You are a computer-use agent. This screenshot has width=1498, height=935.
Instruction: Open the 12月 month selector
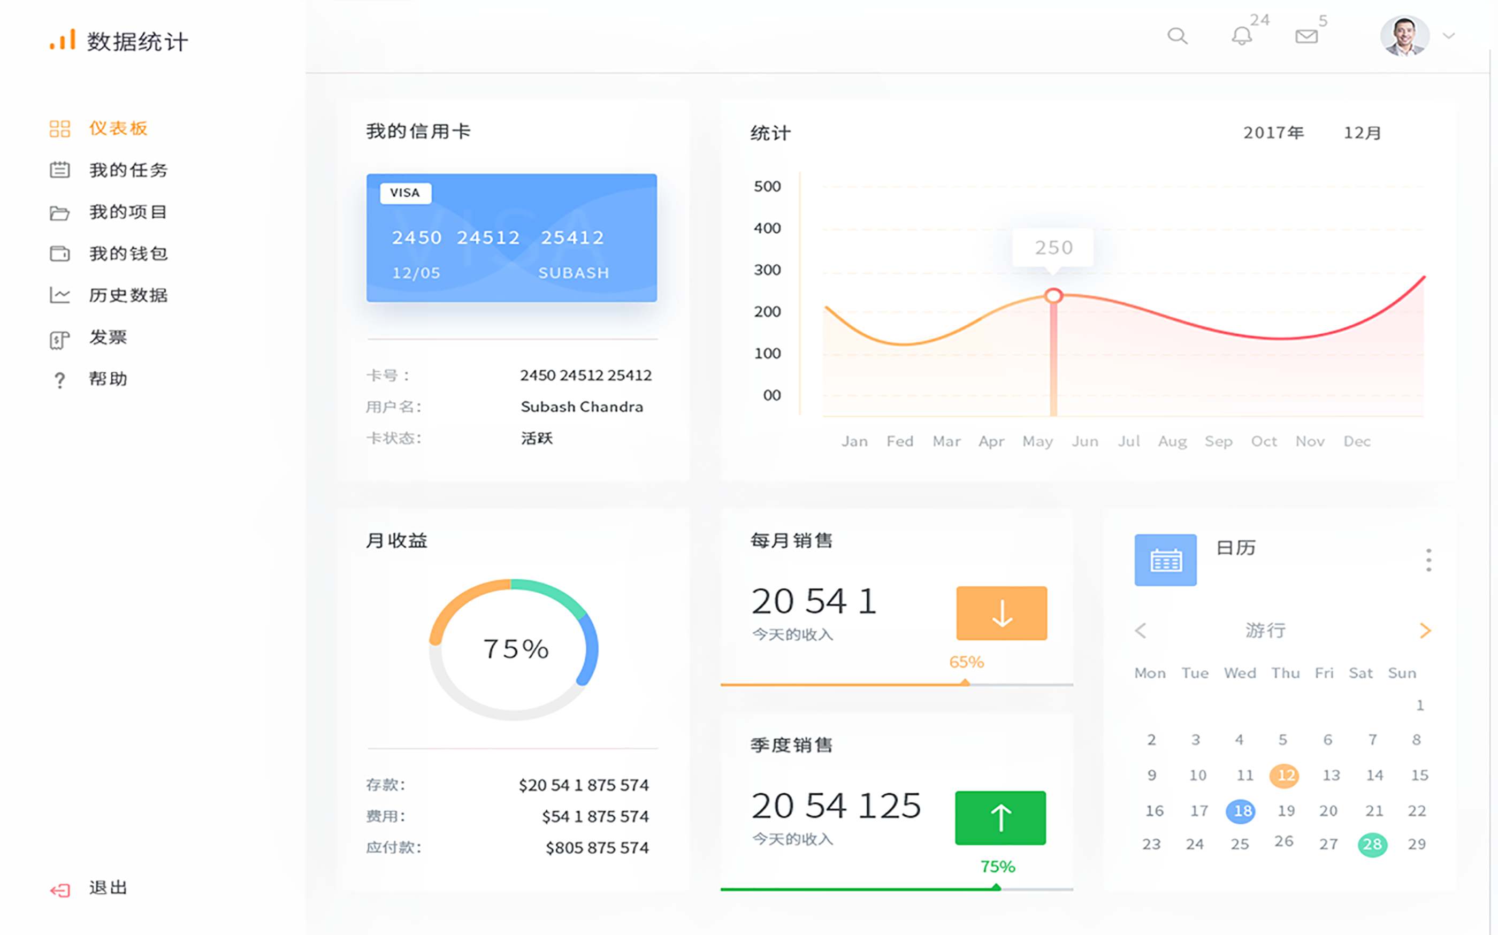1362,133
